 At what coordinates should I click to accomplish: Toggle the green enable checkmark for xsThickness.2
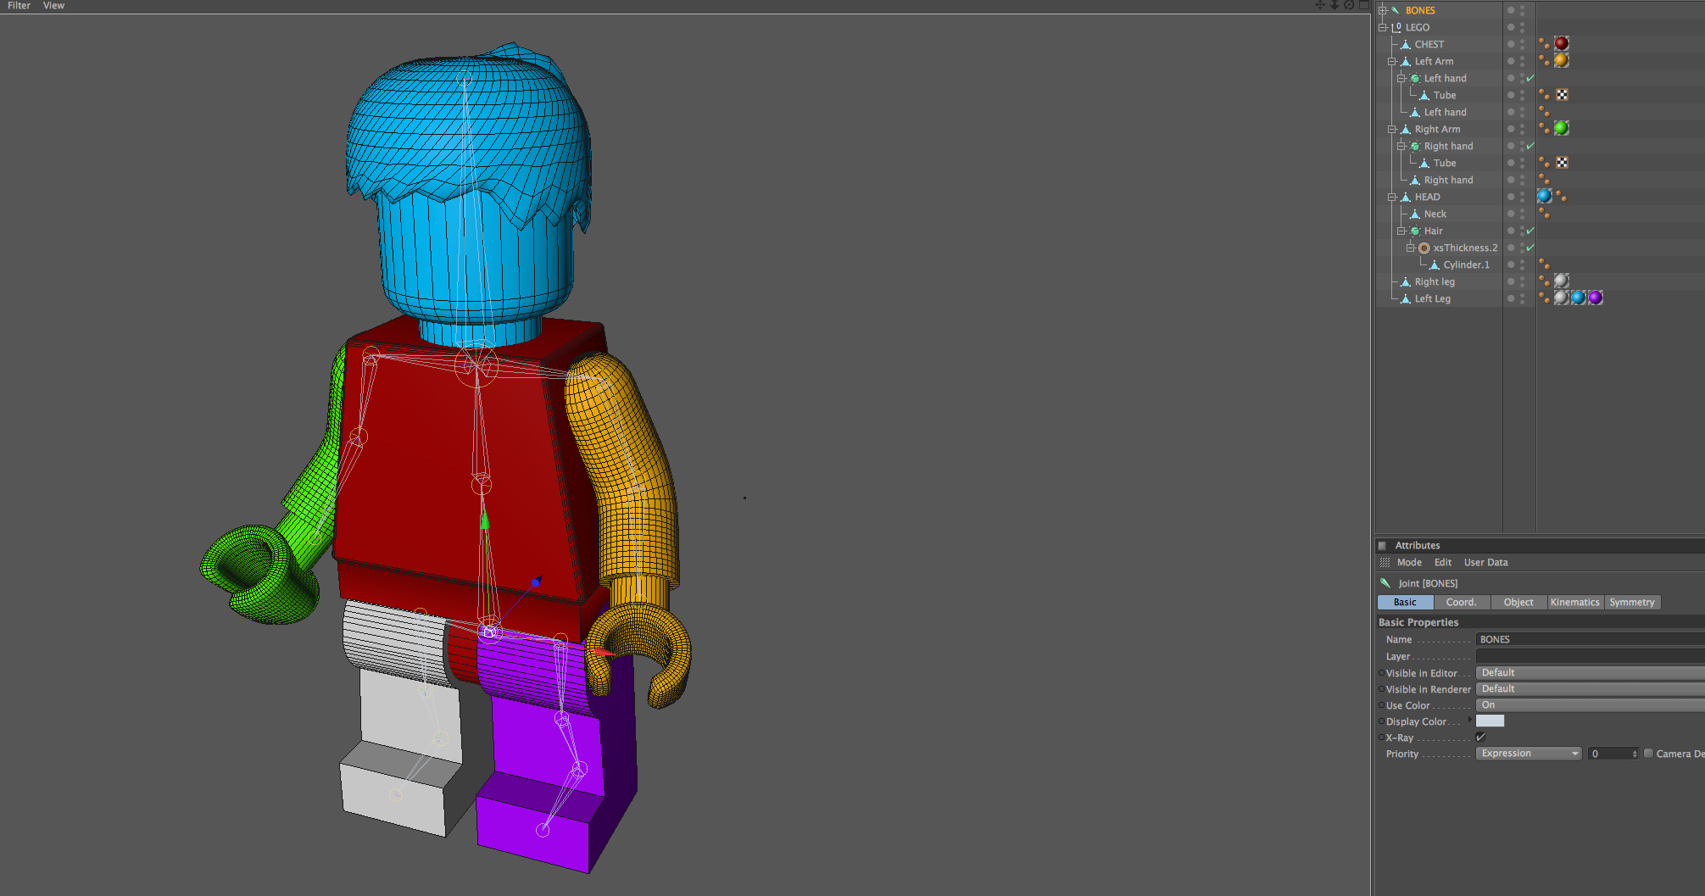pos(1530,248)
